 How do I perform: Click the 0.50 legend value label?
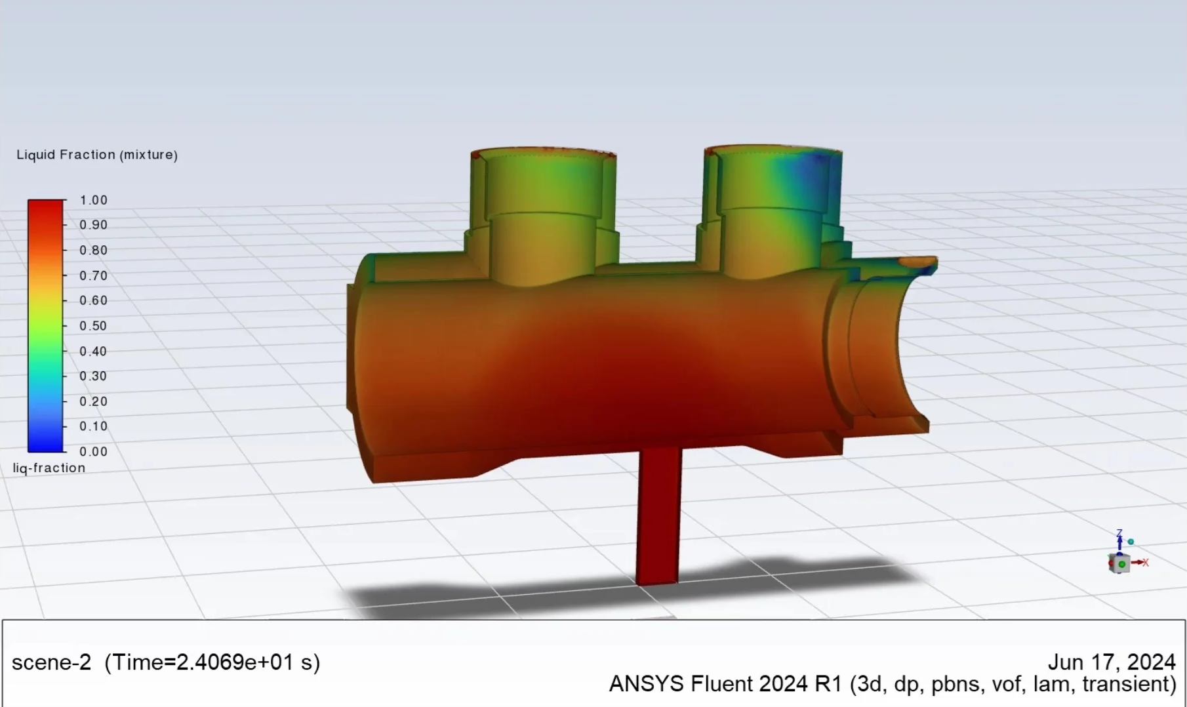point(93,326)
